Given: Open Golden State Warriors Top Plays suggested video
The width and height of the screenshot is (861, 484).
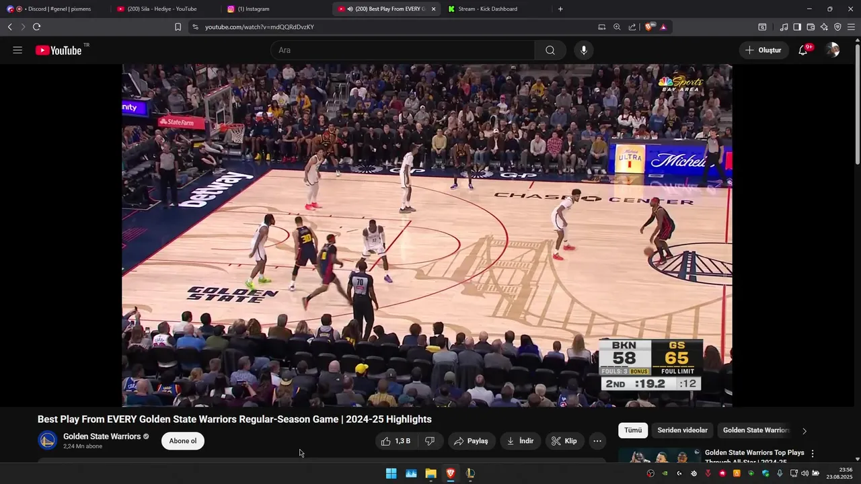Looking at the screenshot, I should click(754, 457).
